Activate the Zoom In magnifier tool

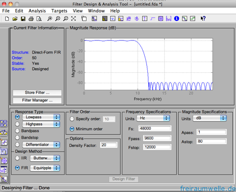pos(50,18)
